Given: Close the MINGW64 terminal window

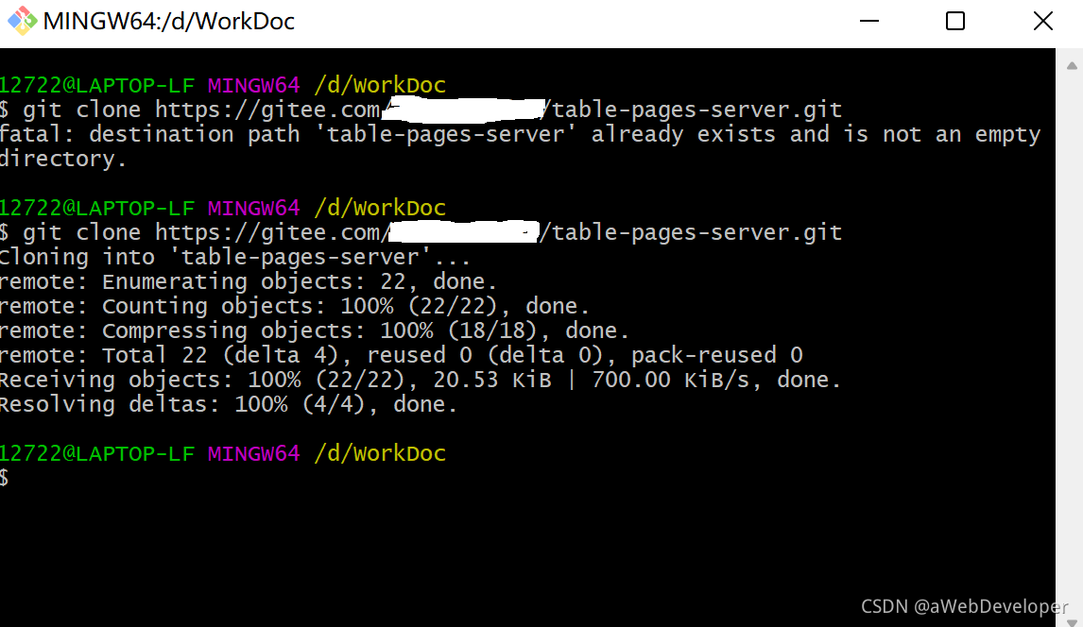Looking at the screenshot, I should pyautogui.click(x=1042, y=22).
